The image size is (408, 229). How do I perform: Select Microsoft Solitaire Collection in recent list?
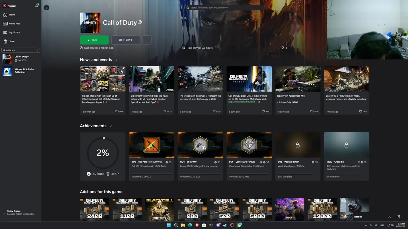point(20,71)
